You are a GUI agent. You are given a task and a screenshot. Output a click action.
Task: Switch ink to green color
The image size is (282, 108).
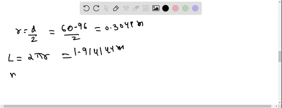tap(185, 8)
